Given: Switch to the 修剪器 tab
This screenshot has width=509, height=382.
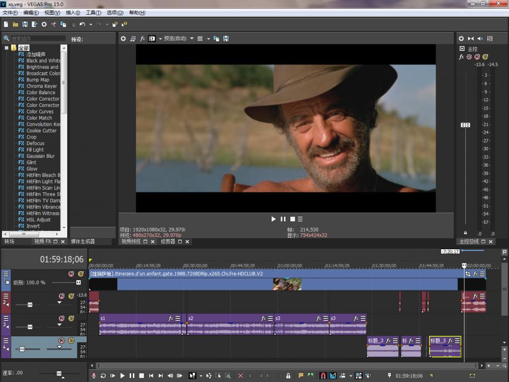Looking at the screenshot, I should point(168,241).
